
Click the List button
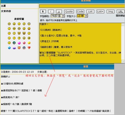coord(90,11)
